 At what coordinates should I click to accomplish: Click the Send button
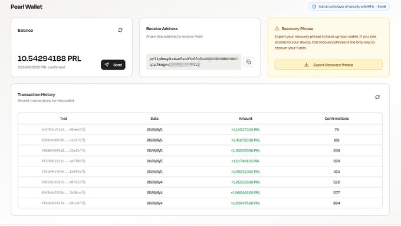click(x=113, y=65)
